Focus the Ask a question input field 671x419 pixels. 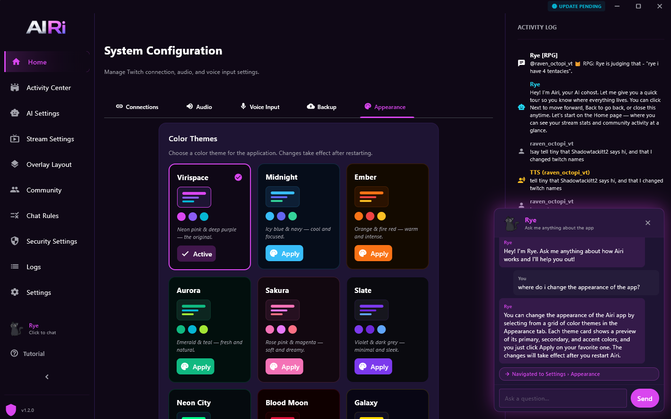[563, 399]
